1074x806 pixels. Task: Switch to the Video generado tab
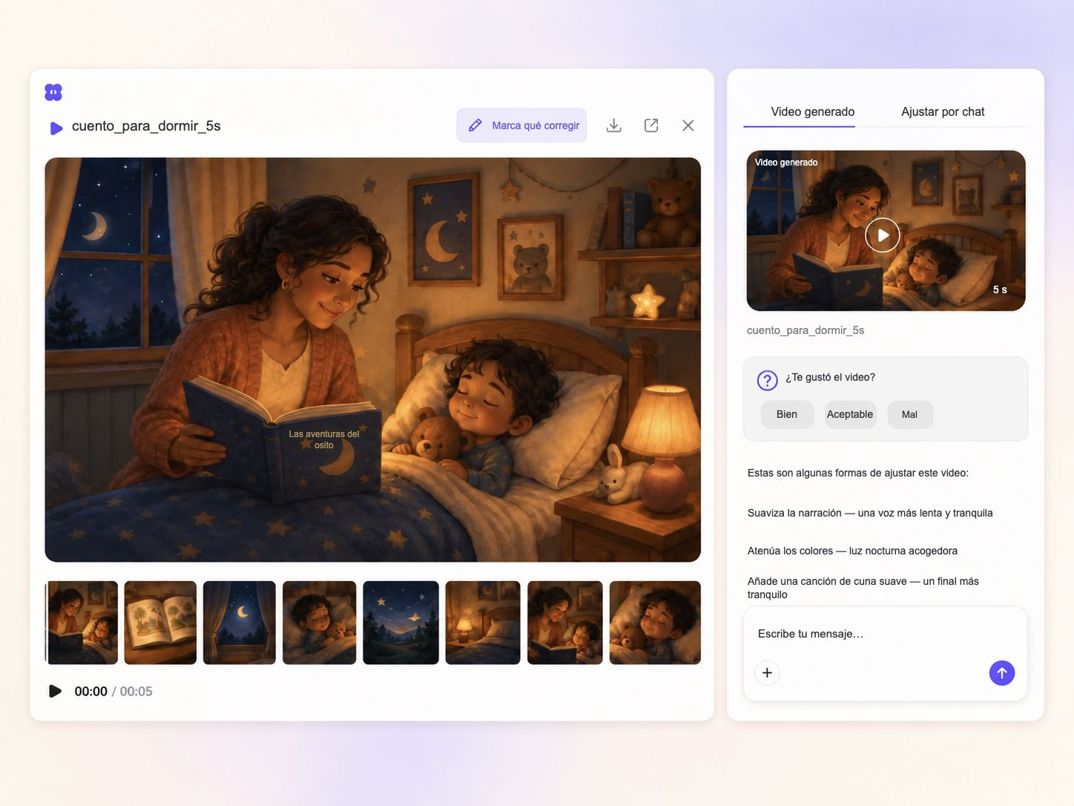point(813,112)
